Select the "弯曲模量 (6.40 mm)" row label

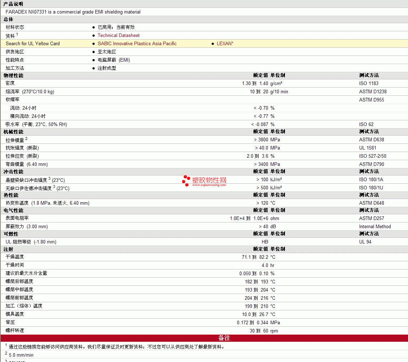pyautogui.click(x=27, y=164)
